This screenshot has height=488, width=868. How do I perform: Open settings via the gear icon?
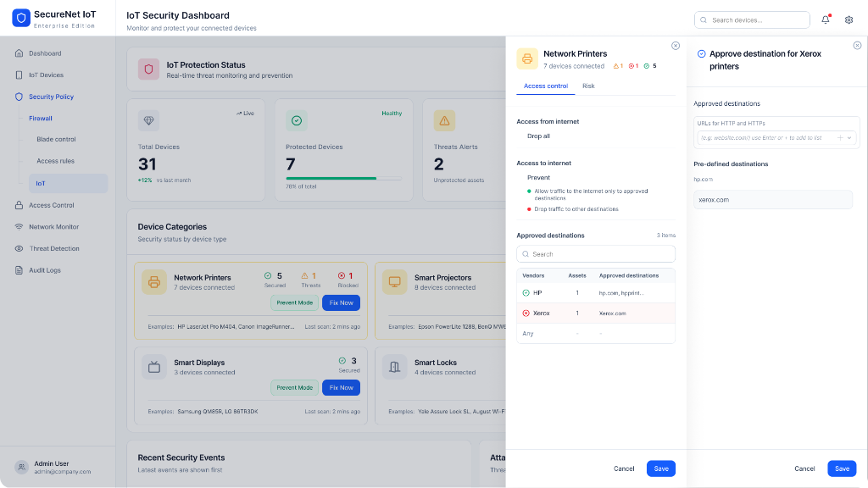click(849, 20)
